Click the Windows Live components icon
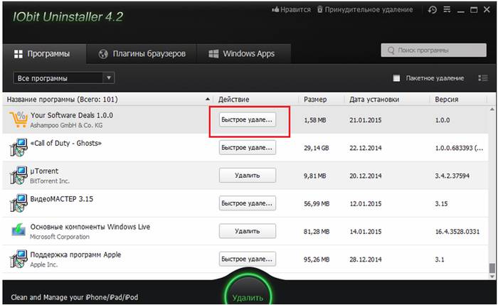 tap(17, 230)
